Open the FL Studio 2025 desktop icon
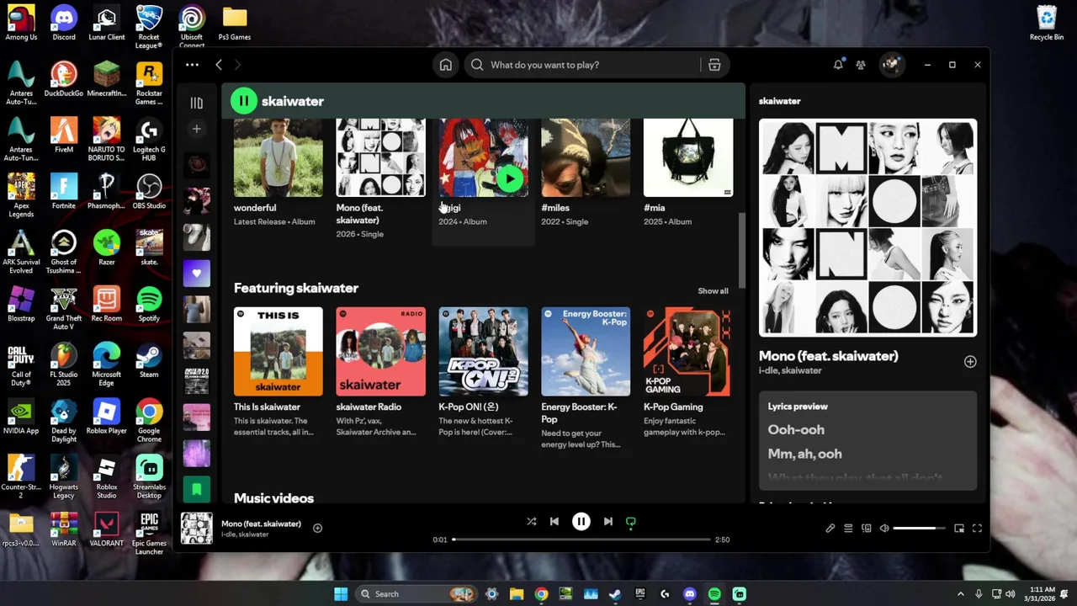Screen dimensions: 1077x606 click(64, 364)
